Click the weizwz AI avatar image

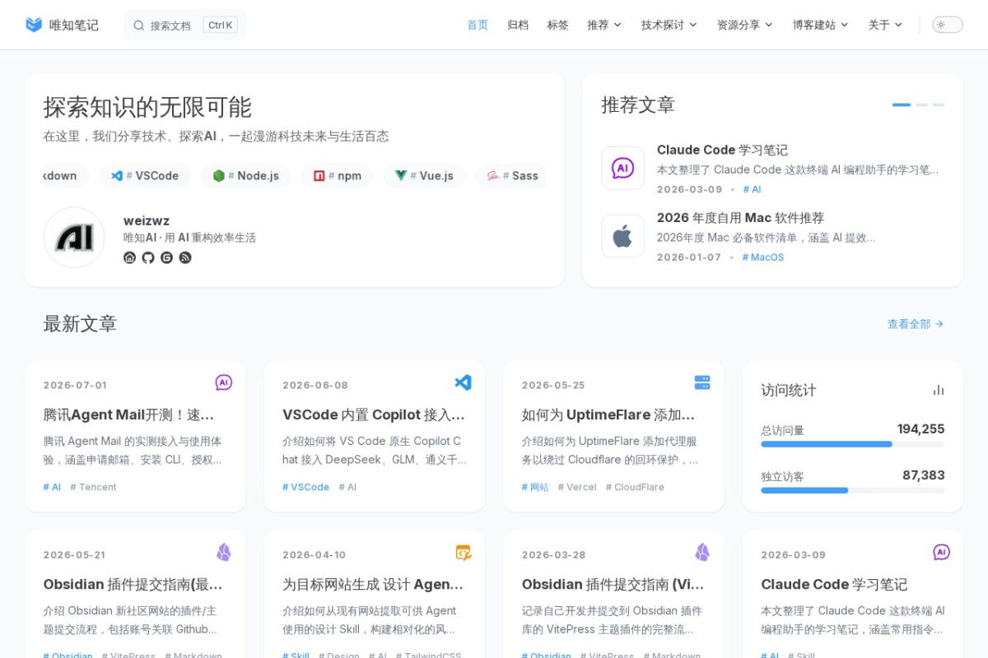tap(74, 238)
